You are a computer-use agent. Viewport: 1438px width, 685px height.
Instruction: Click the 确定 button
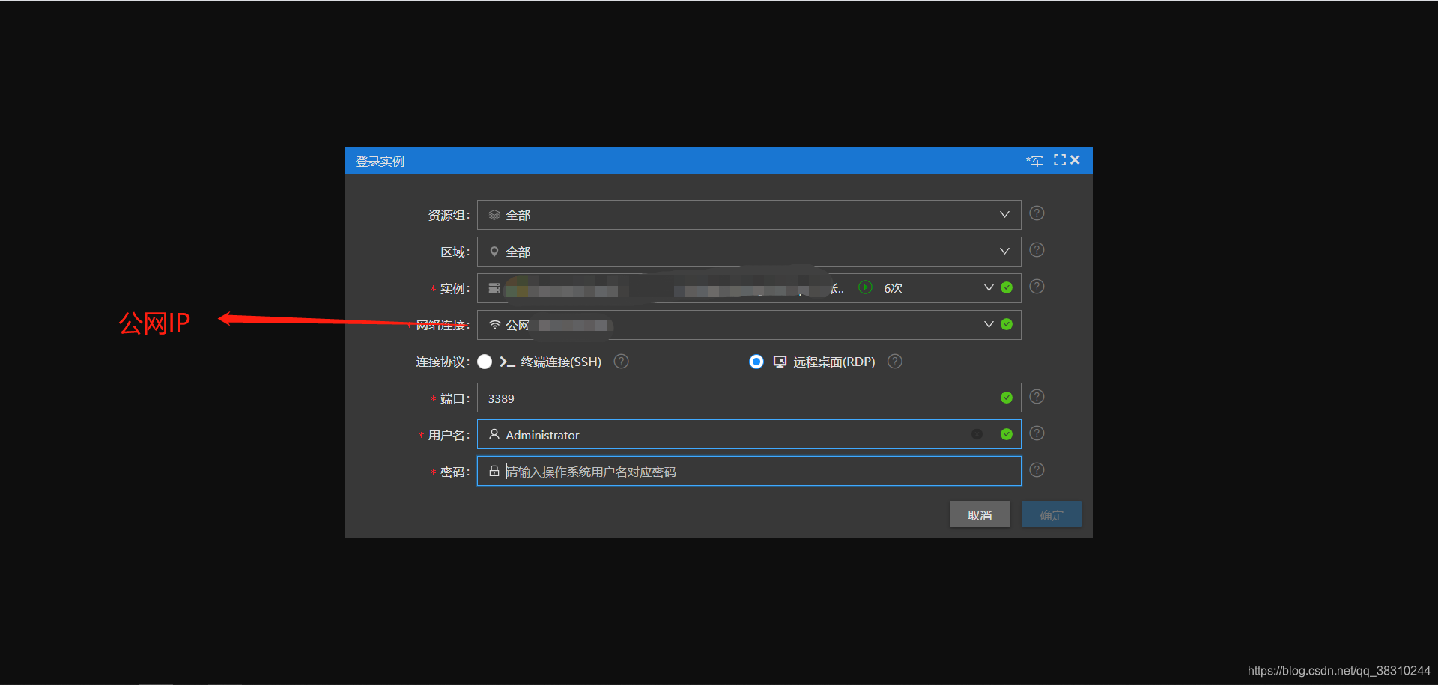[1052, 514]
